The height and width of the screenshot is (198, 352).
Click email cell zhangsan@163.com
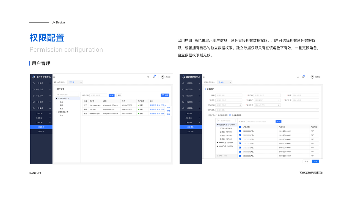click(110, 105)
